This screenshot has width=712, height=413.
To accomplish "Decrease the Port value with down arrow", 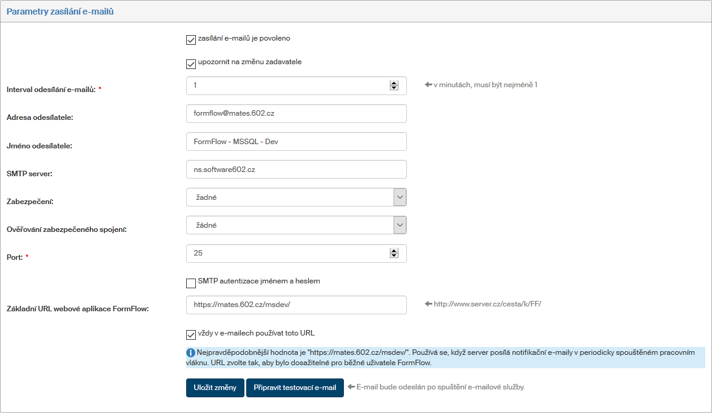I will (x=394, y=256).
